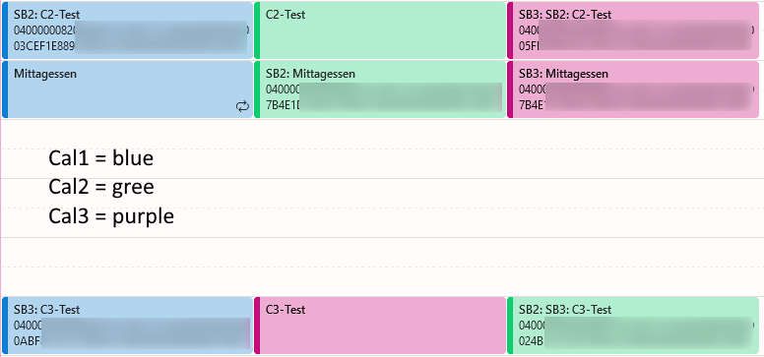This screenshot has height=357, width=764.
Task: Select the pink C3-Test appointment
Action: coord(380,326)
